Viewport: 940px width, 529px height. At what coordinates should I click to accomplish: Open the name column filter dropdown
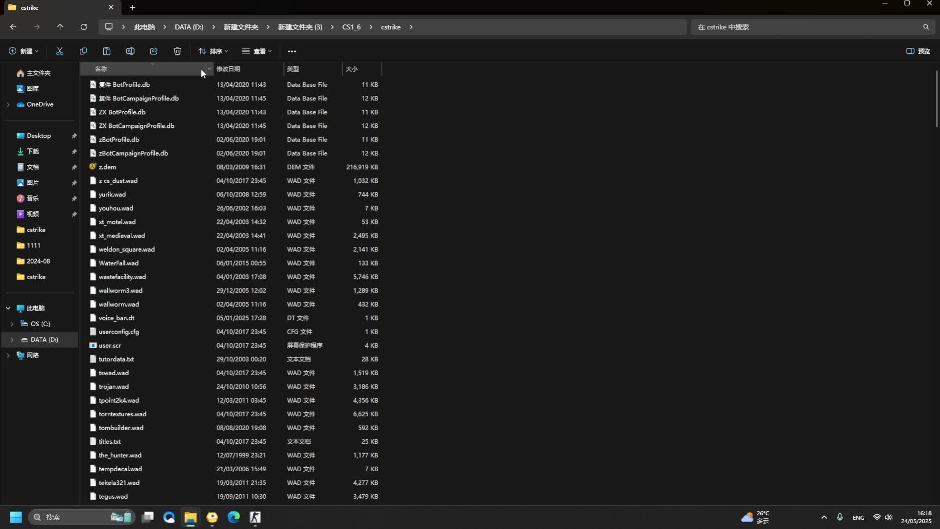pyautogui.click(x=209, y=69)
